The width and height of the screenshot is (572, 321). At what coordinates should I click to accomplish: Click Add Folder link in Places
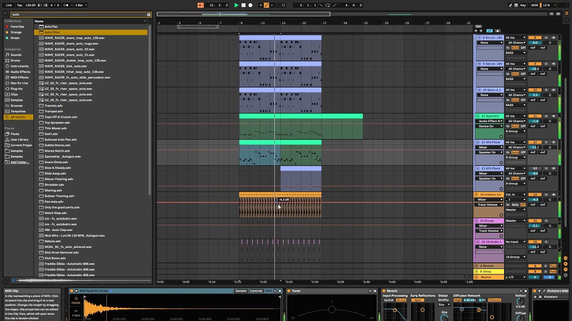(x=20, y=162)
